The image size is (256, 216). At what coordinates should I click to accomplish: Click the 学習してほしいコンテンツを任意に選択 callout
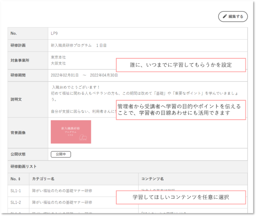[181, 197]
